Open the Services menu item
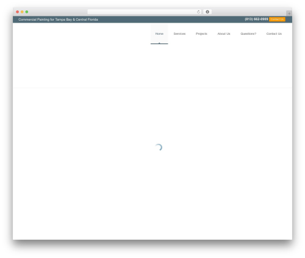 tap(179, 34)
